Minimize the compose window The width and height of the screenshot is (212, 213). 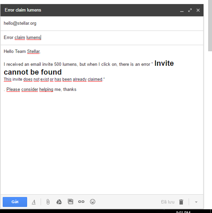click(182, 10)
